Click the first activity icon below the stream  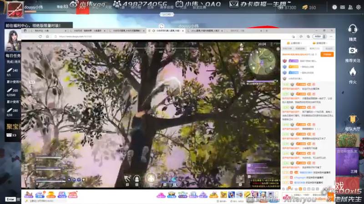pyautogui.click(x=29, y=195)
